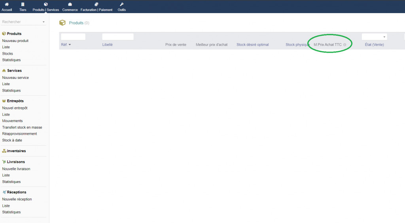Sort by État (Vente) column header

tap(374, 45)
